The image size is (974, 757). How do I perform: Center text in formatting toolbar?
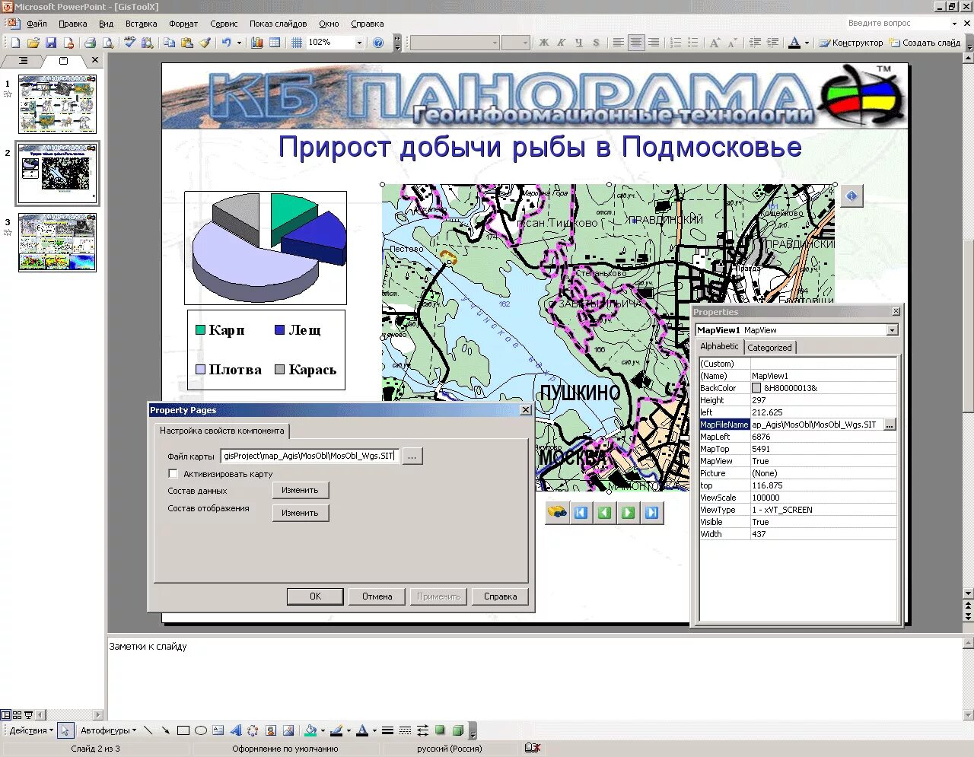click(x=636, y=43)
